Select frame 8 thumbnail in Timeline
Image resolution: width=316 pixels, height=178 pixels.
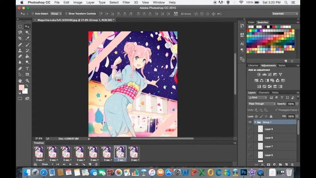134,152
